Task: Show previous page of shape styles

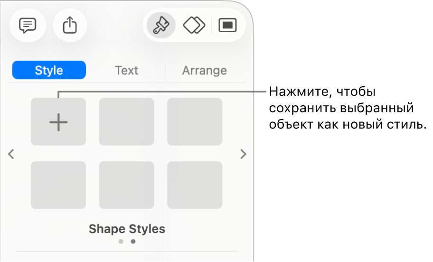Action: [x=12, y=154]
